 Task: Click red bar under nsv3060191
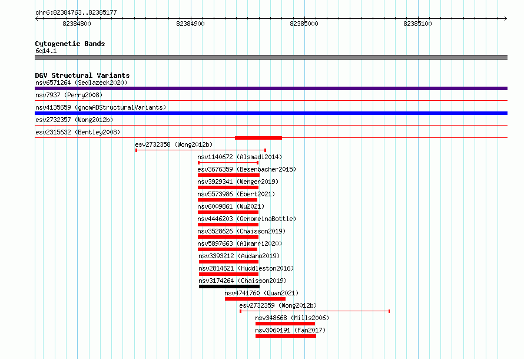(286, 336)
